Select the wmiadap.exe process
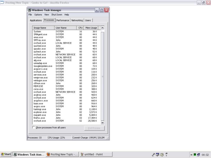Screen dimensions: 211x158 [x=67, y=63]
